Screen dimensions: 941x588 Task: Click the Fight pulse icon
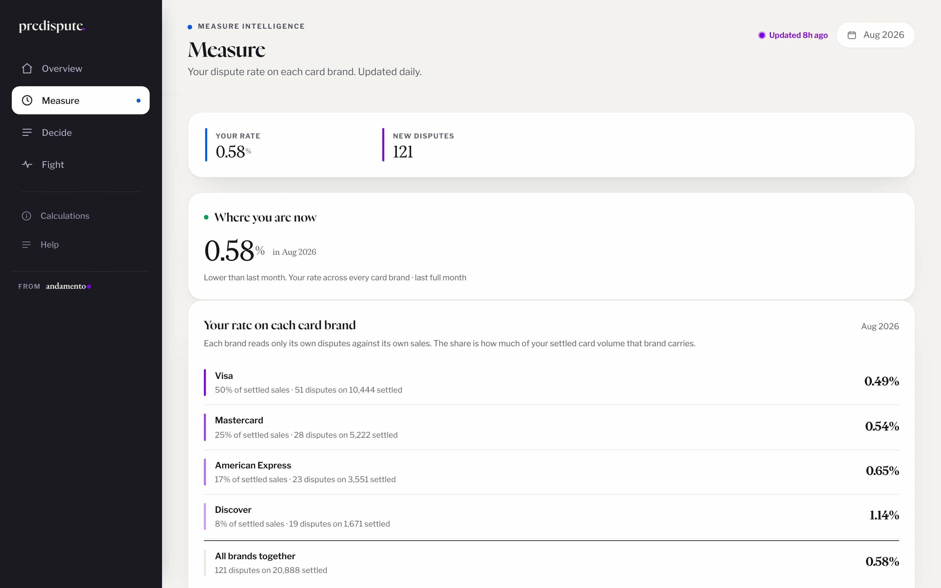click(x=27, y=165)
